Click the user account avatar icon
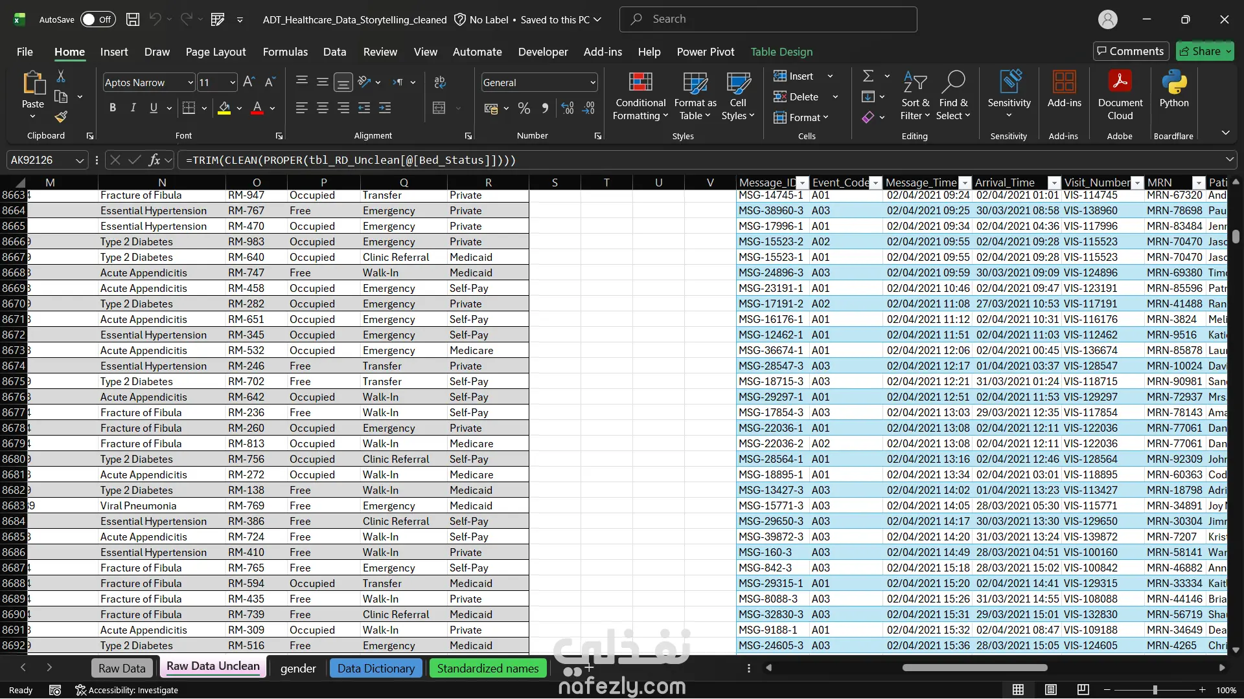Viewport: 1244px width, 699px height. 1108,19
